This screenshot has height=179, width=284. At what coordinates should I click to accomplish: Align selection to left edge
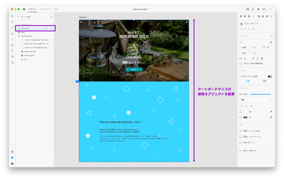tap(259, 16)
